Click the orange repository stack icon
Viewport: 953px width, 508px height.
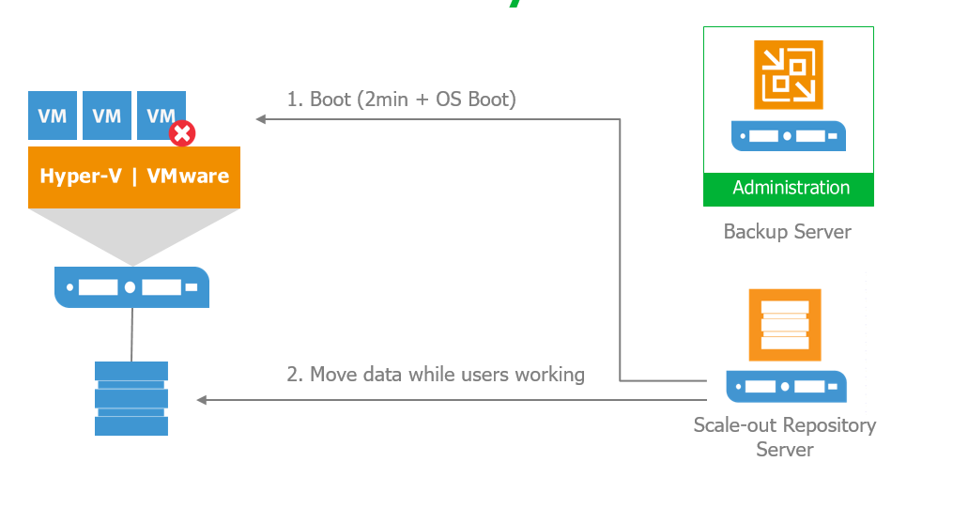pos(785,325)
